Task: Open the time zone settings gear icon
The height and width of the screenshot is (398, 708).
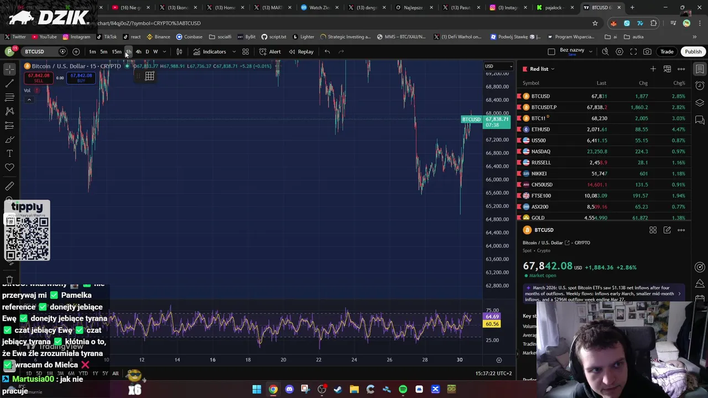Action: point(499,360)
